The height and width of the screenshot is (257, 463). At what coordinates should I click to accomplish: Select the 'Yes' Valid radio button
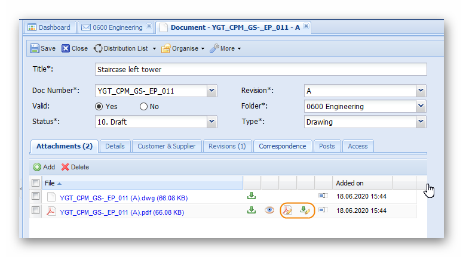point(100,107)
